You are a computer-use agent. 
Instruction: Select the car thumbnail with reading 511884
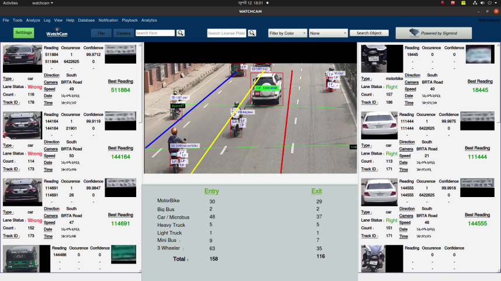tap(23, 56)
